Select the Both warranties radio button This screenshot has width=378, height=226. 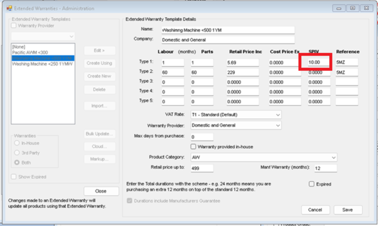17,162
